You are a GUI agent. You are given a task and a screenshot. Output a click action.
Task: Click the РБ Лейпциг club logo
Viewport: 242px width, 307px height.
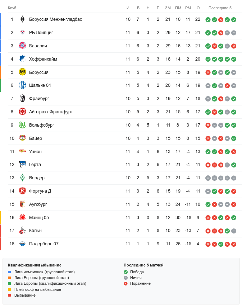pyautogui.click(x=23, y=33)
